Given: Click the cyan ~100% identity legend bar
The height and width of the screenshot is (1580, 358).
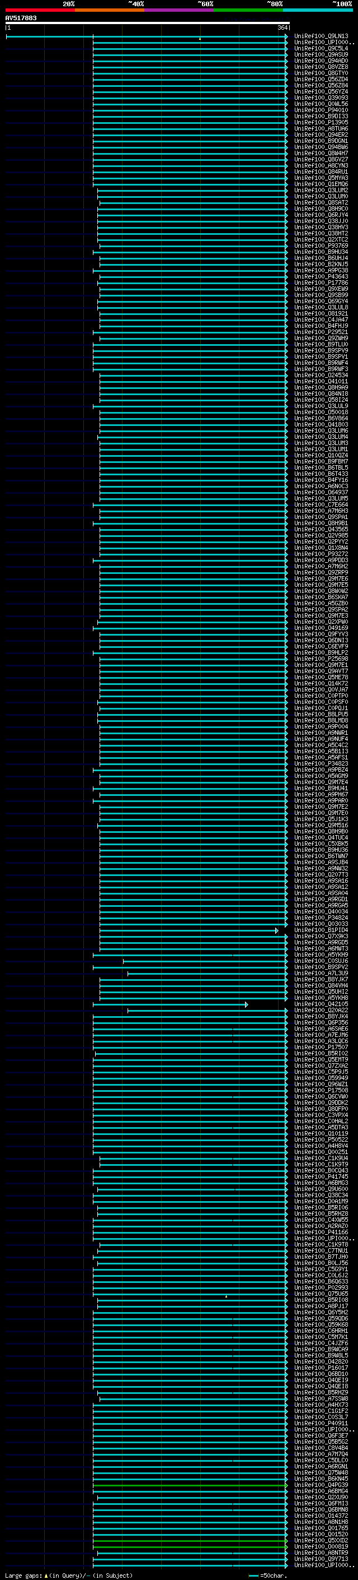Looking at the screenshot, I should coord(318,10).
